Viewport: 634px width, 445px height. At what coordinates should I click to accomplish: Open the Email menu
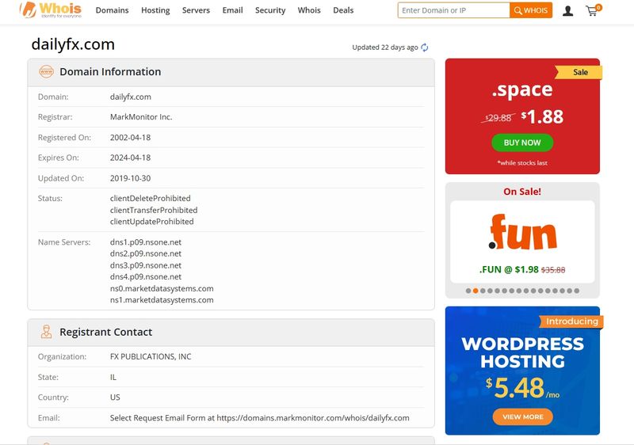click(x=232, y=10)
